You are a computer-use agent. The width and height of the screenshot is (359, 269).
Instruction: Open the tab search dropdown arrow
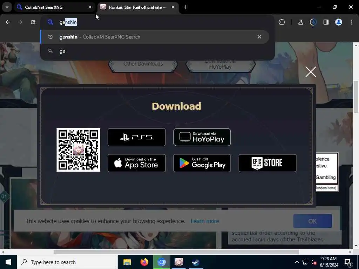point(7,7)
